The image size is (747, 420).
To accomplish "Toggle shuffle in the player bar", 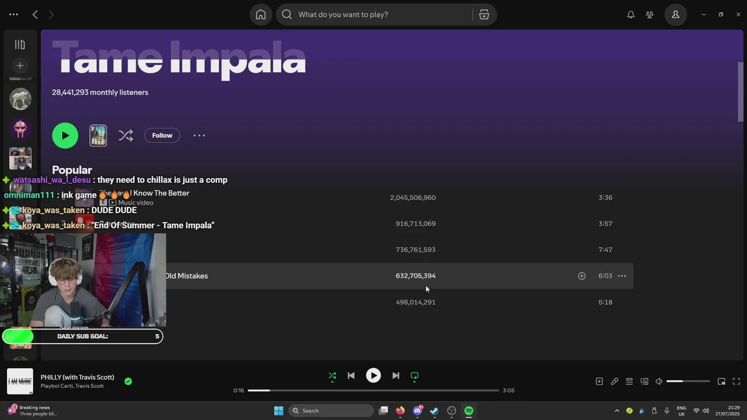I will 332,376.
